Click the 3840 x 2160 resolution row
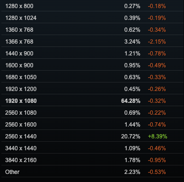 (x=92, y=160)
